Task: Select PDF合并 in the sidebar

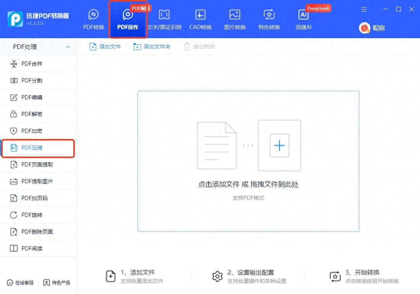Action: (x=32, y=64)
